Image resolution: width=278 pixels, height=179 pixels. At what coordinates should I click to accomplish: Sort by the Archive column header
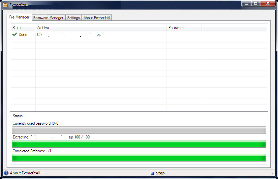[x=101, y=28]
